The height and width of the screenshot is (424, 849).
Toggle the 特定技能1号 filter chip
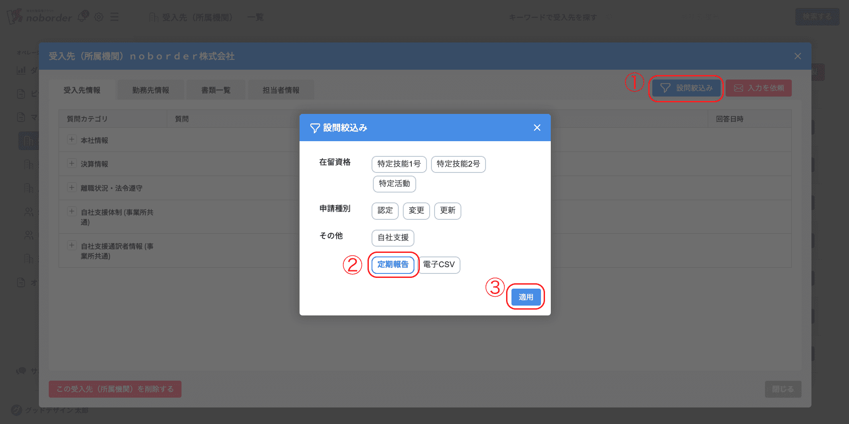(399, 164)
